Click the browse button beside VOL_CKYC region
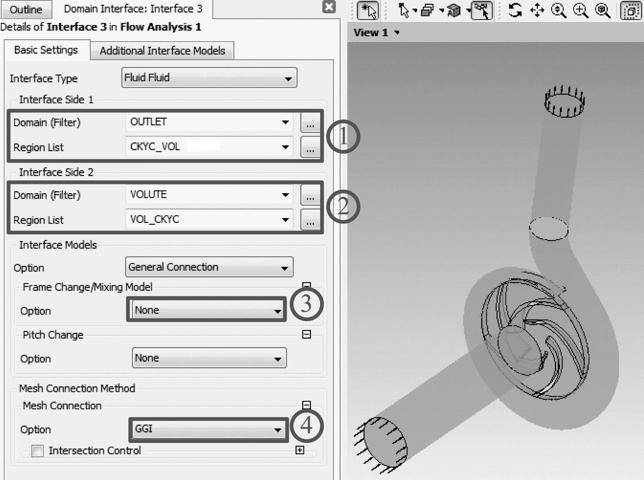Viewport: 644px width, 480px height. coord(310,220)
